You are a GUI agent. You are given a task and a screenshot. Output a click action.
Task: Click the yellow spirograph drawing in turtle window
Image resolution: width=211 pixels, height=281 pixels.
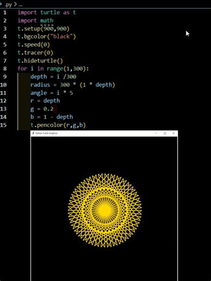(x=104, y=210)
